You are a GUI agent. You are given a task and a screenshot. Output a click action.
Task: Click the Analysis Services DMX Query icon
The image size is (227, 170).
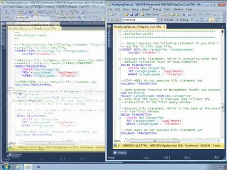173,15
